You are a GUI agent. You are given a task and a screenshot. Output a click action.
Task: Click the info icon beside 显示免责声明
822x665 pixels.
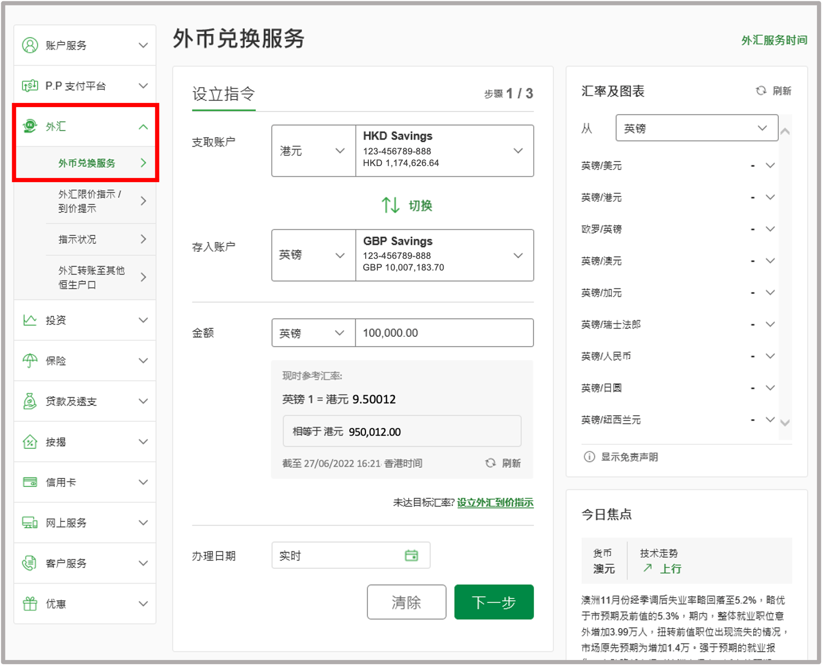(589, 457)
